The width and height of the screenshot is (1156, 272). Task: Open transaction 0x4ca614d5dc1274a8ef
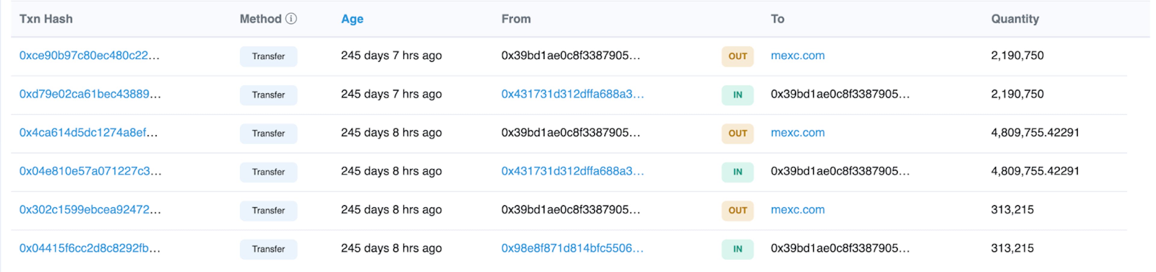[89, 133]
